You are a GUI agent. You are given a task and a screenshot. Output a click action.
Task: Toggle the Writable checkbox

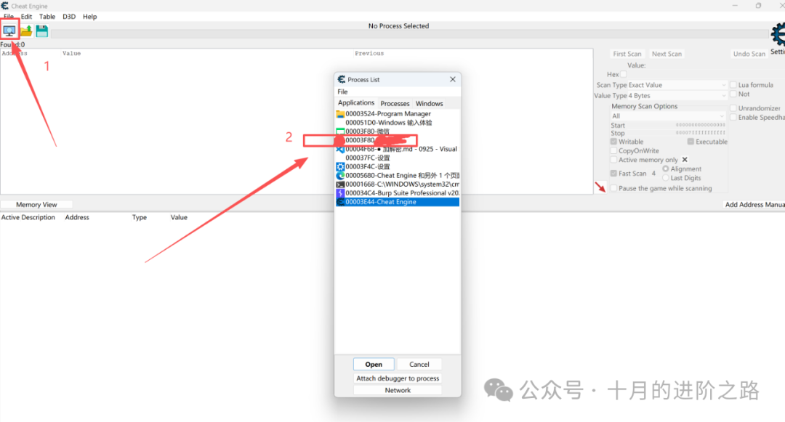coord(613,142)
